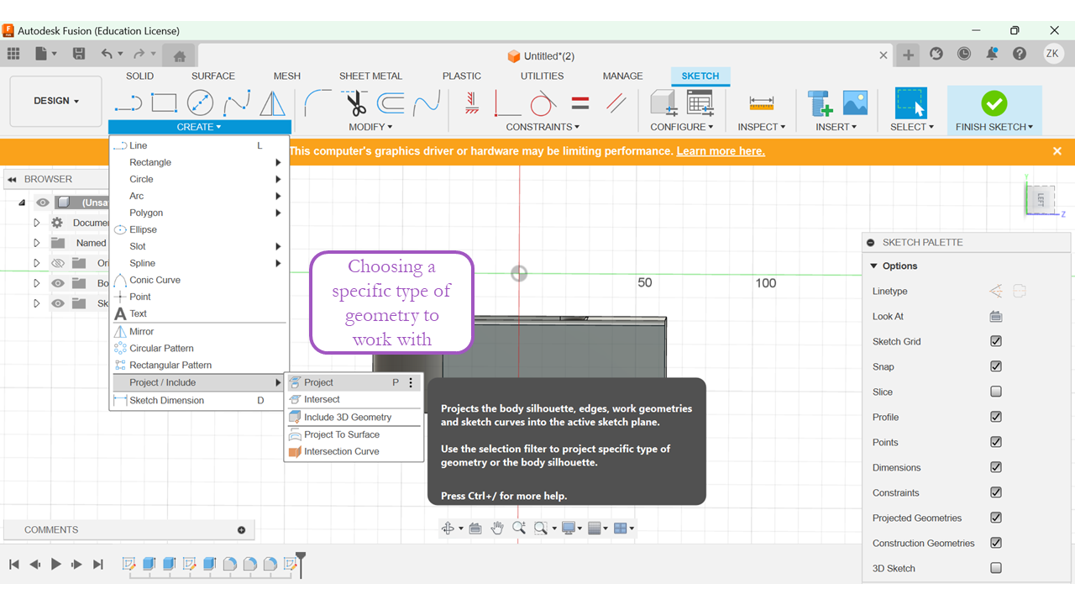
Task: Choose the Offset tool icon
Action: [x=391, y=103]
